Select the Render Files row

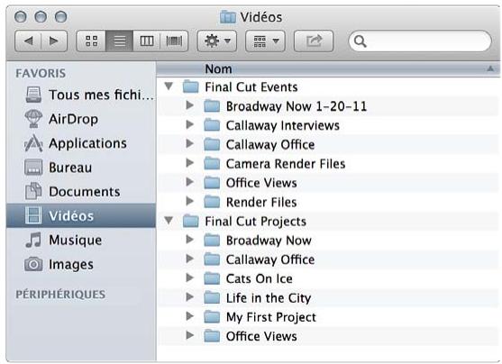tap(328, 202)
